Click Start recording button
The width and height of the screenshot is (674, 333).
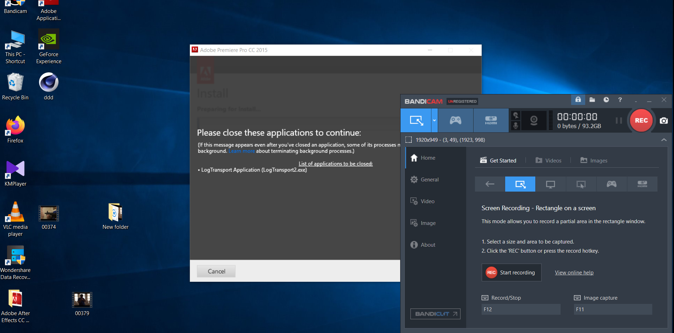[x=511, y=273]
